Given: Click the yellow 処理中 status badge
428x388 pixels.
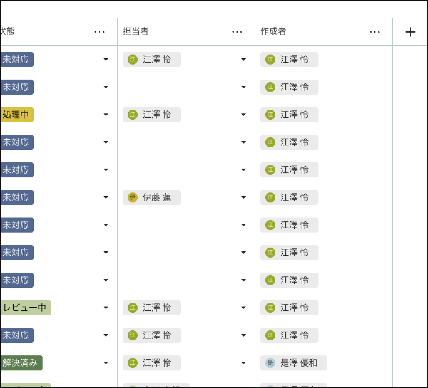Looking at the screenshot, I should tap(16, 115).
